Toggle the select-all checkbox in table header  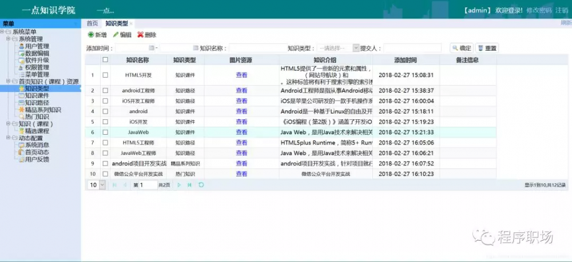(x=105, y=60)
